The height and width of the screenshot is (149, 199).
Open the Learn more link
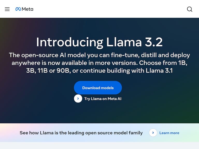click(169, 133)
